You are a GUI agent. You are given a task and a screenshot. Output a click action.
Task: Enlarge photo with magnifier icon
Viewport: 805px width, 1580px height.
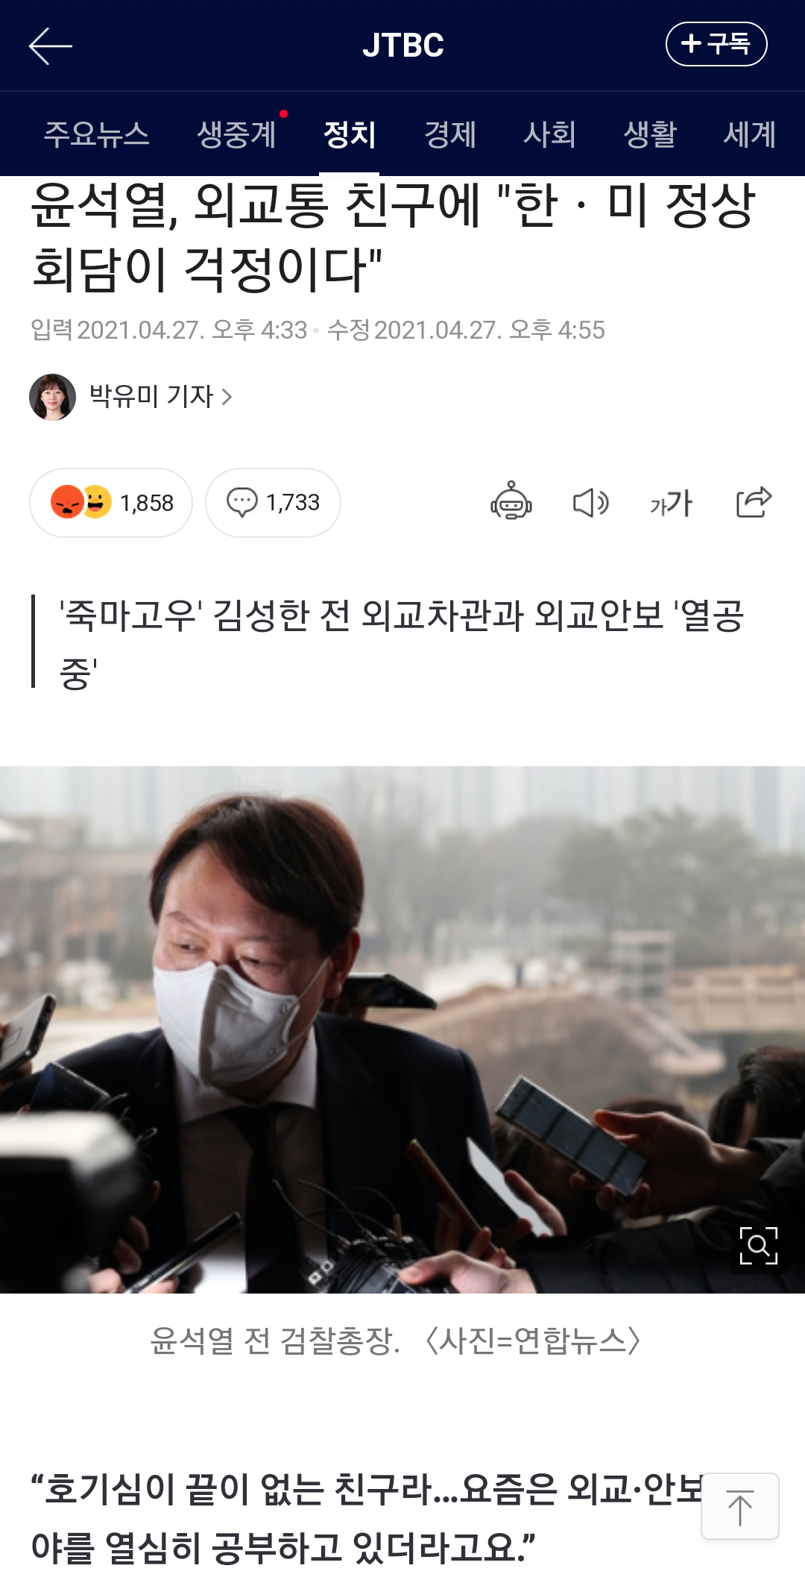pos(758,1246)
